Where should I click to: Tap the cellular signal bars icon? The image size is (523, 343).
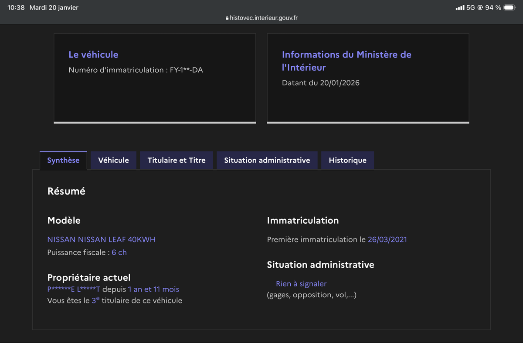(x=459, y=8)
